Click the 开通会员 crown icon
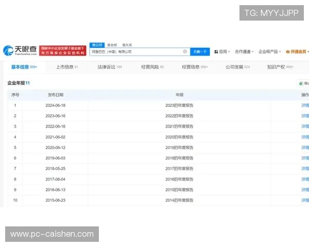 (x=288, y=52)
